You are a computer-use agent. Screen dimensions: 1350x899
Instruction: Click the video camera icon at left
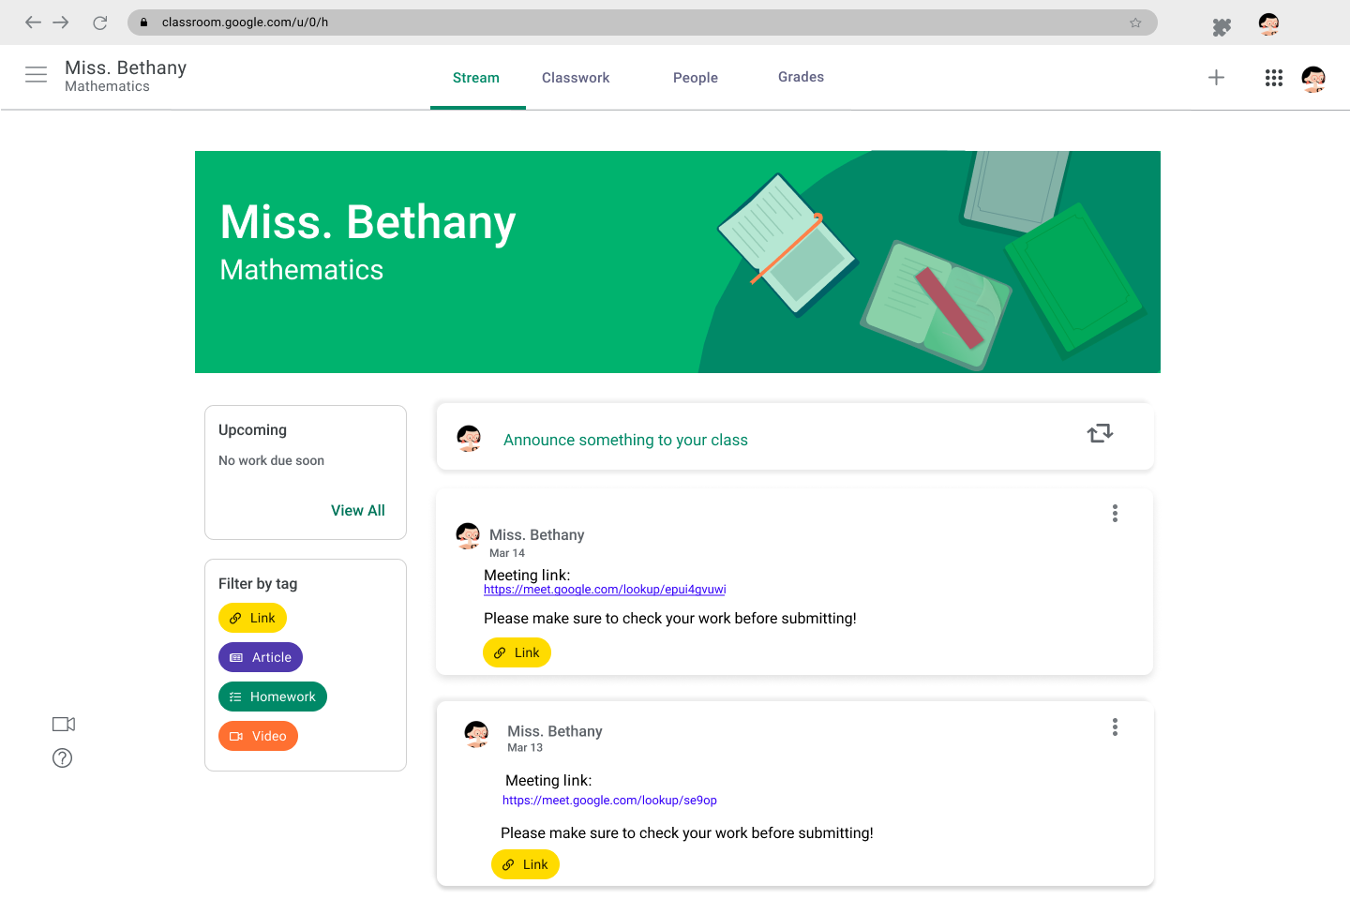click(64, 724)
